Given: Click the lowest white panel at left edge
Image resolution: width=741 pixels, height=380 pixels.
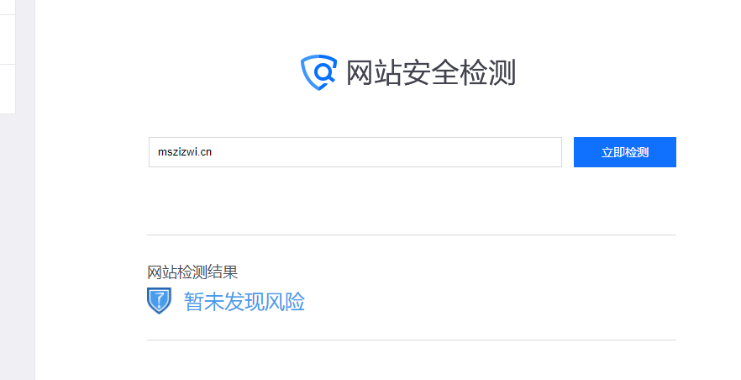Looking at the screenshot, I should tap(8, 89).
